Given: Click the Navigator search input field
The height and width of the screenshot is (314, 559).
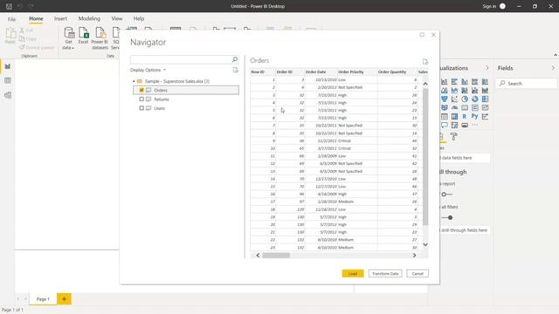Looking at the screenshot, I should tap(181, 59).
